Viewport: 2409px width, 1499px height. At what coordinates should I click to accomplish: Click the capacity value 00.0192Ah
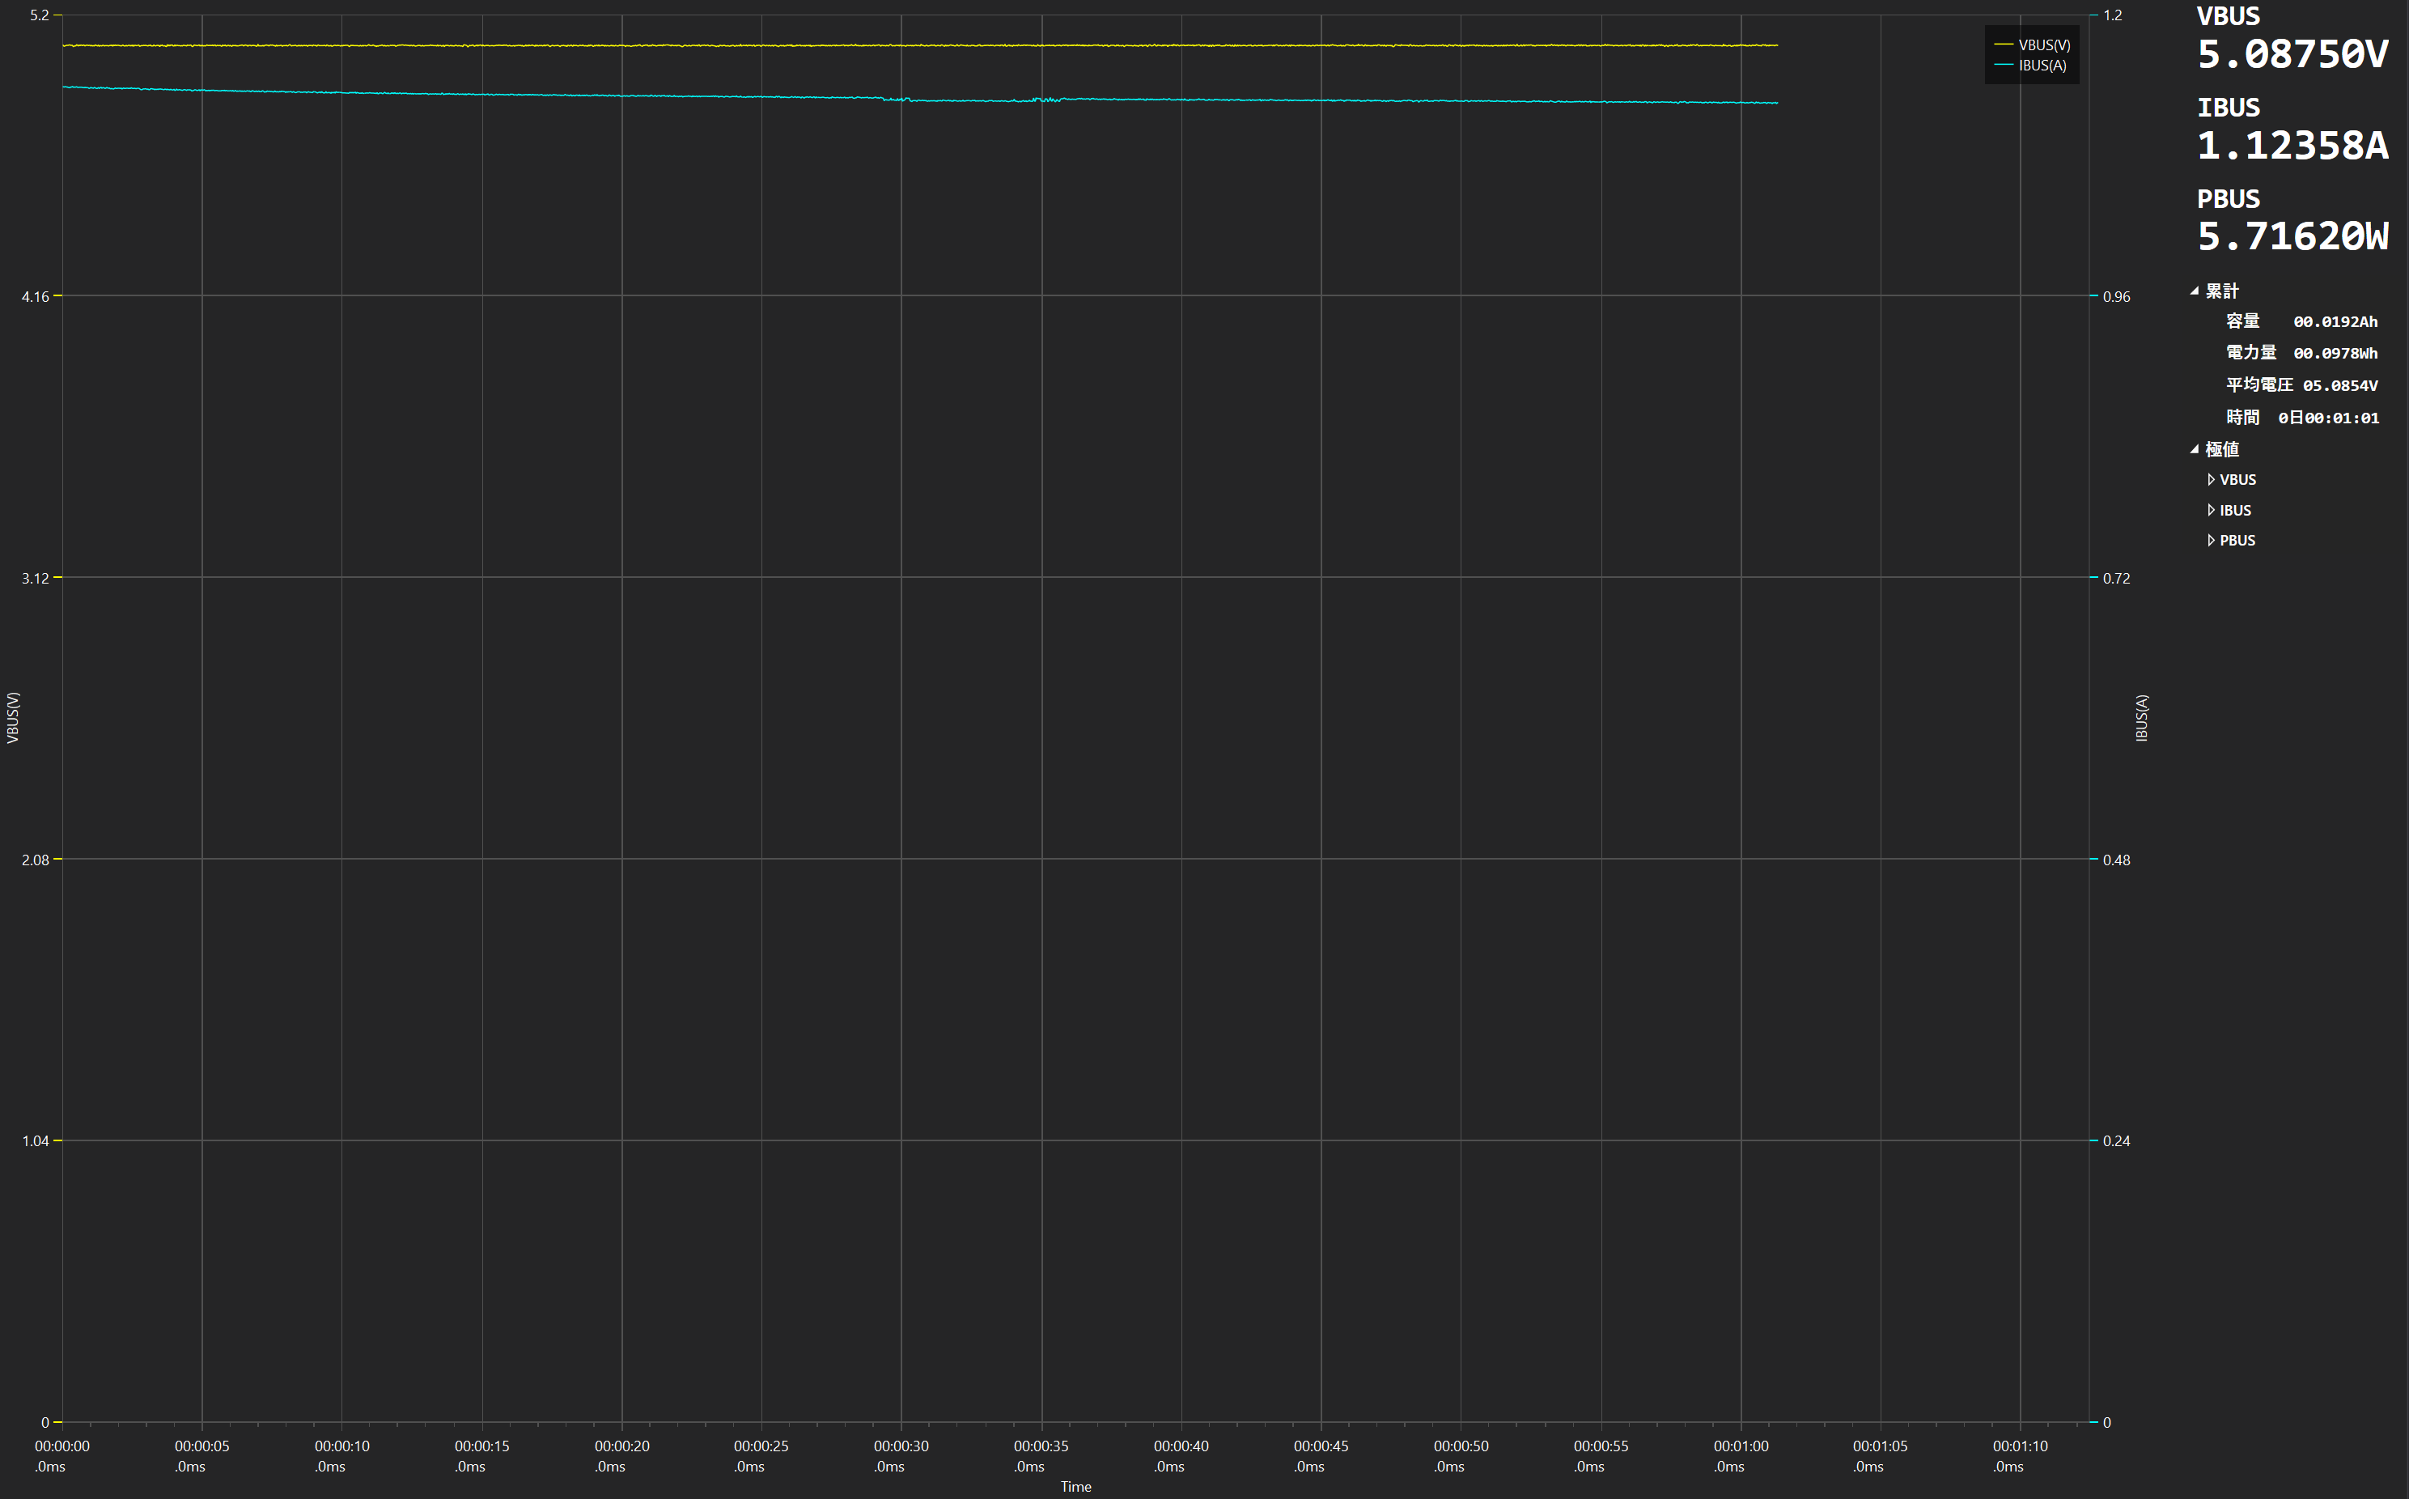(2335, 322)
